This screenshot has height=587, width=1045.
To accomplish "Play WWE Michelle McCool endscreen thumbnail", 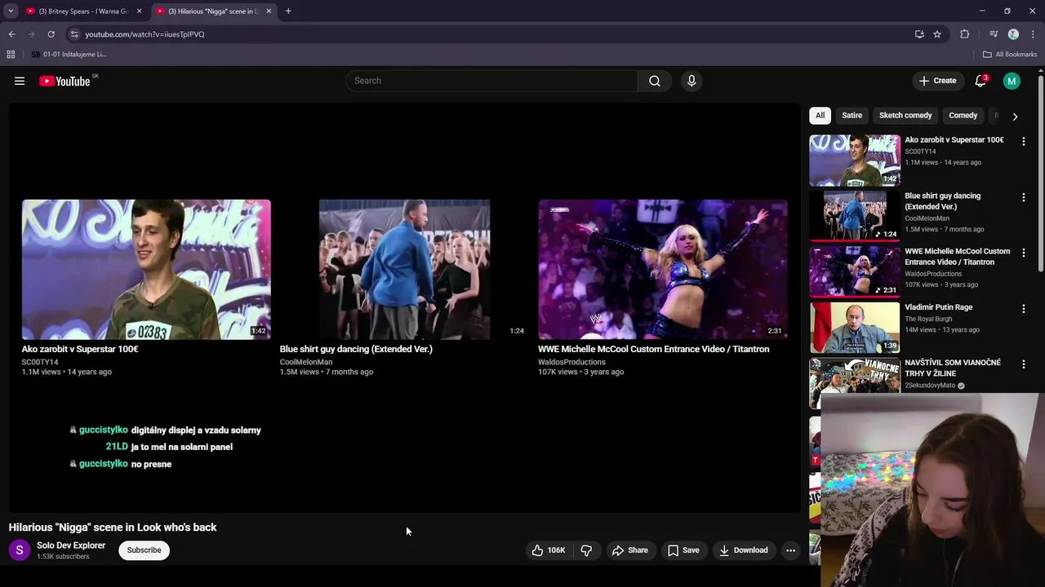I will coord(663,269).
